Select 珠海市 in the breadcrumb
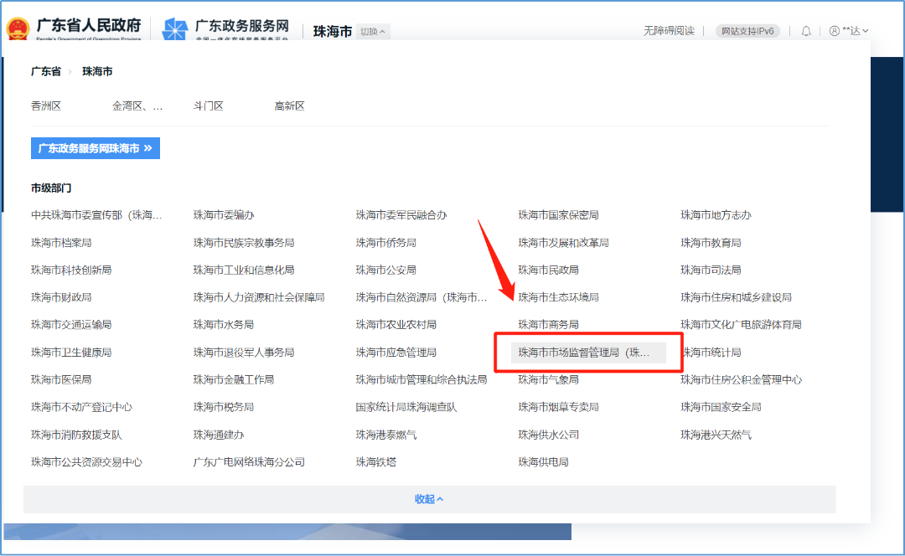Image resolution: width=905 pixels, height=556 pixels. tap(97, 71)
